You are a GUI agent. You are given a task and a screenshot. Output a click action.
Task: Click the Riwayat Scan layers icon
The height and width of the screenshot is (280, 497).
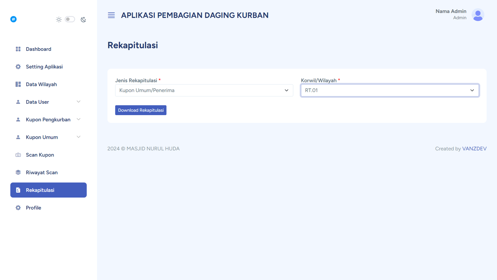coord(18,172)
